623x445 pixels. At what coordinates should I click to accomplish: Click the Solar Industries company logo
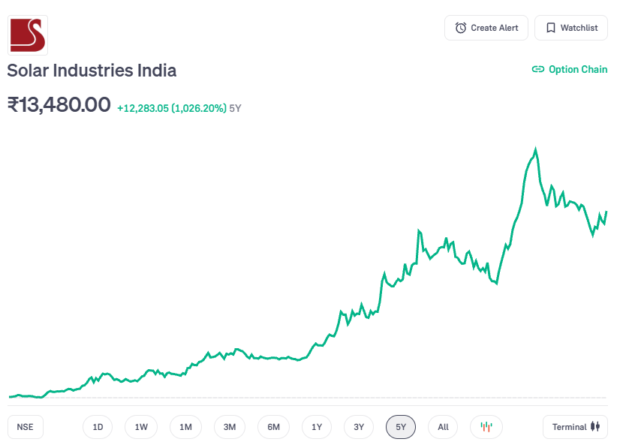pyautogui.click(x=28, y=35)
